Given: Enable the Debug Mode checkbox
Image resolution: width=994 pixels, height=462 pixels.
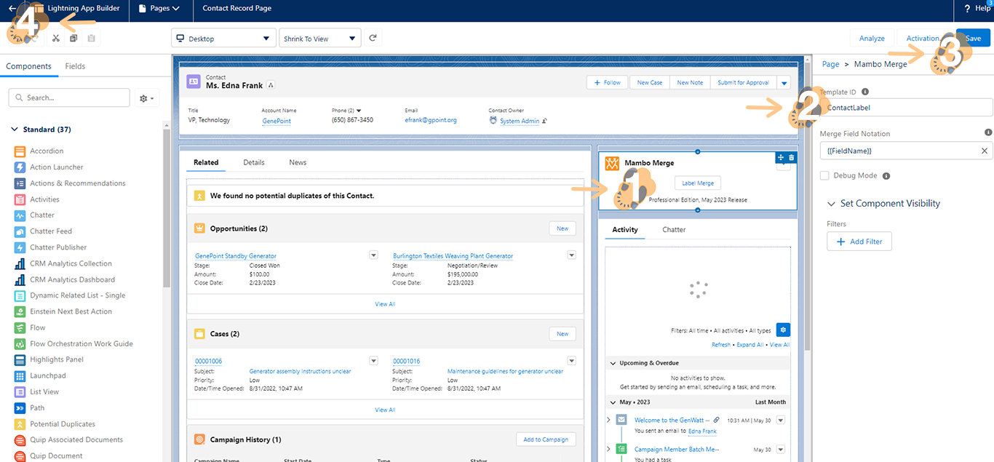Looking at the screenshot, I should 824,175.
